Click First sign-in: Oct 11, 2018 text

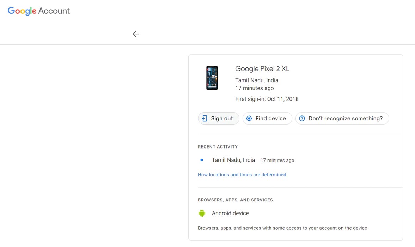(x=267, y=99)
